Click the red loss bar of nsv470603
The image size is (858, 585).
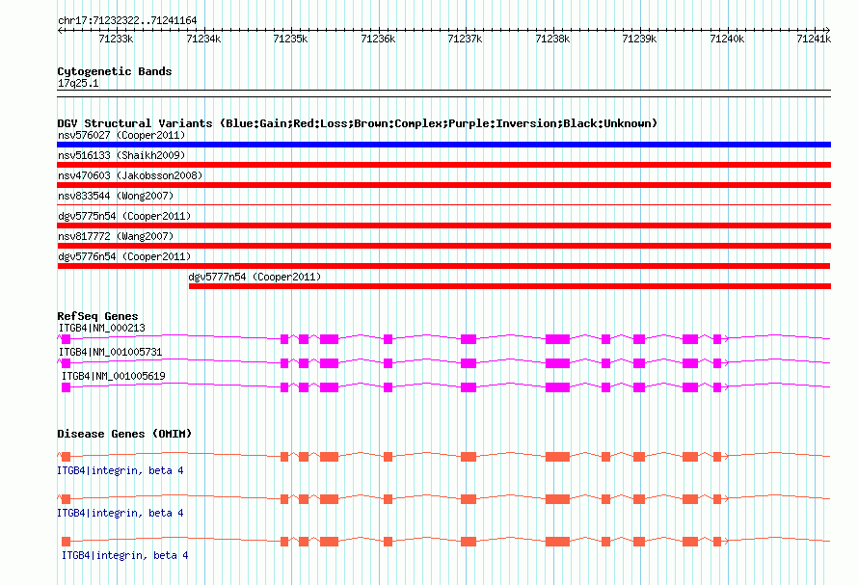coord(443,185)
